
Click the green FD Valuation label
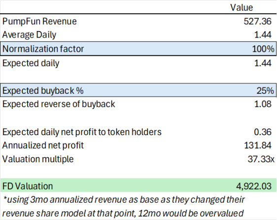pyautogui.click(x=28, y=186)
